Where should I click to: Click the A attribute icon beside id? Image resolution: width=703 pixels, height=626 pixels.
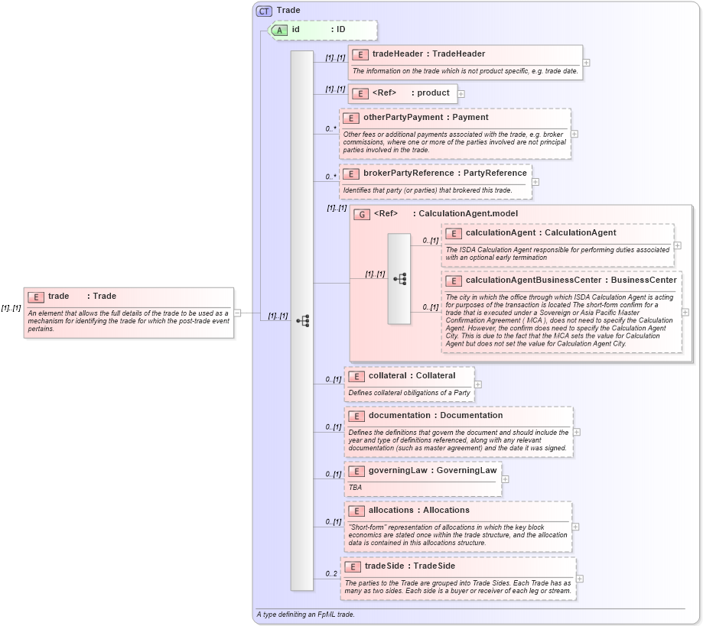(x=278, y=31)
